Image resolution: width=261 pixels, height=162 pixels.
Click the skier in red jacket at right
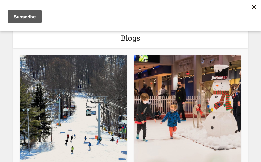pyautogui.click(x=117, y=141)
